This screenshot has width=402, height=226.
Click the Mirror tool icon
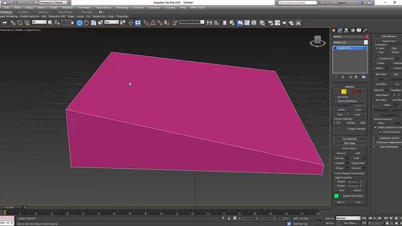(209, 23)
